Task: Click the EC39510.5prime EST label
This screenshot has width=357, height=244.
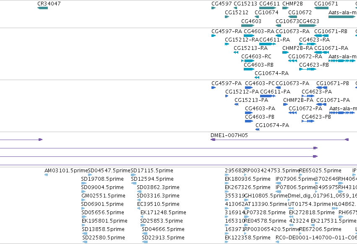Action: click(158, 204)
